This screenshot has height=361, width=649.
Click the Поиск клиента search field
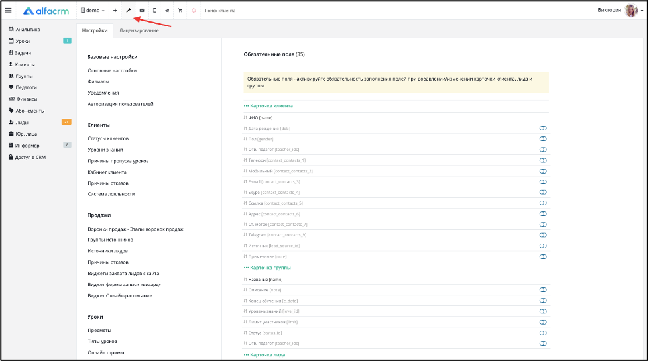[x=220, y=11]
